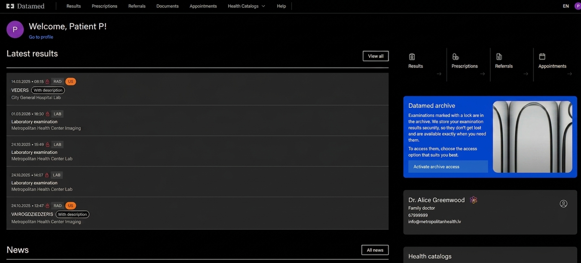This screenshot has height=263, width=581.
Task: Click the arrow under Prescriptions quick card
Action: point(483,74)
